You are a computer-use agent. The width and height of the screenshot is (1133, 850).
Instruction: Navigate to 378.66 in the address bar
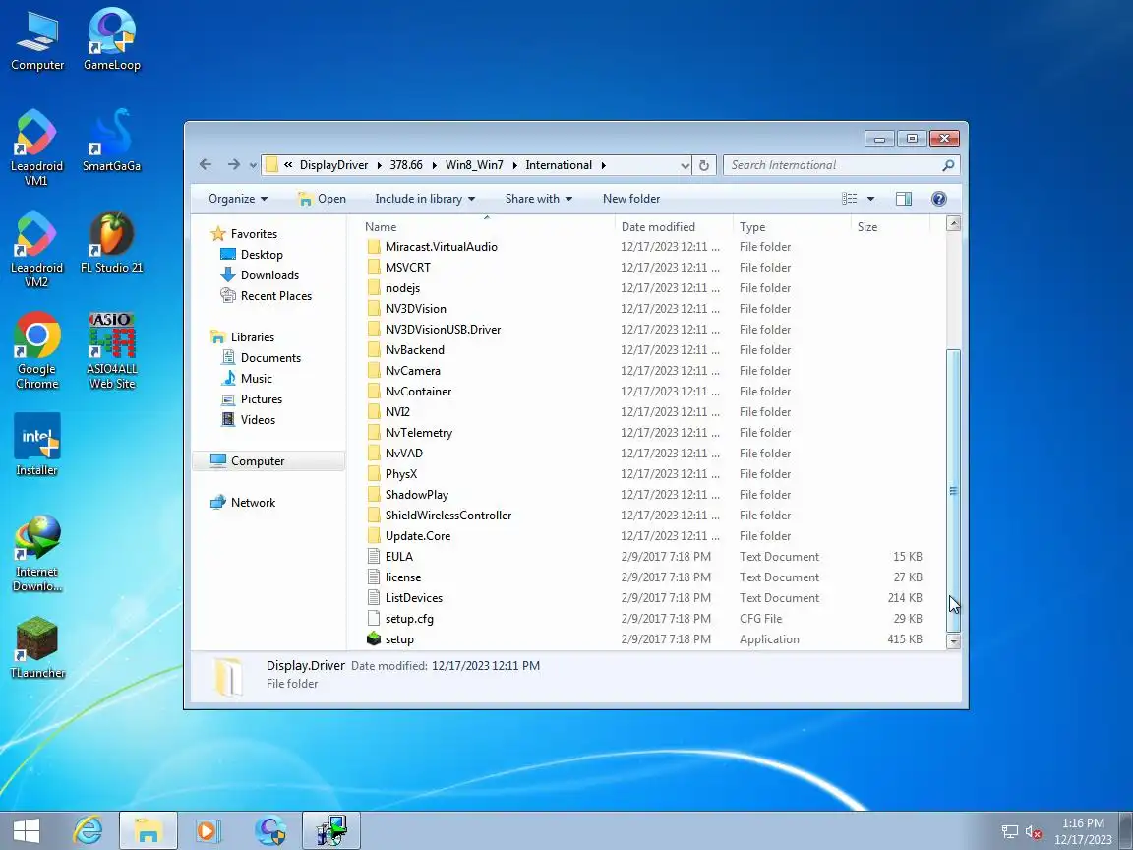click(x=406, y=165)
